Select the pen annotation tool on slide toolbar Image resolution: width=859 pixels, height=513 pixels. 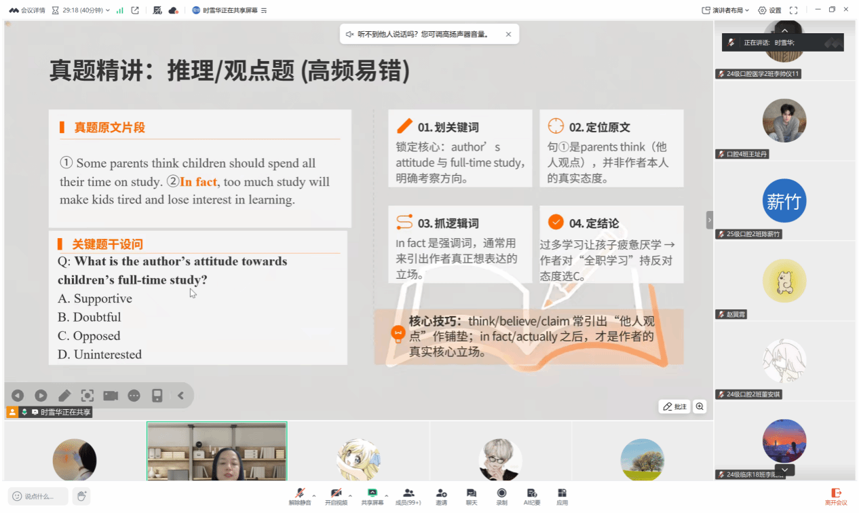point(64,396)
